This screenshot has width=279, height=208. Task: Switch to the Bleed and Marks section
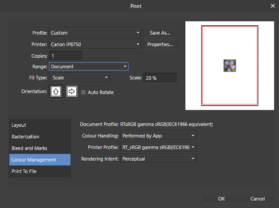(x=40, y=148)
